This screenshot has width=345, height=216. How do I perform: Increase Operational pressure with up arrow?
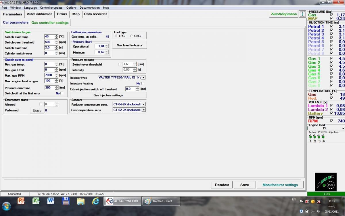[107, 45]
